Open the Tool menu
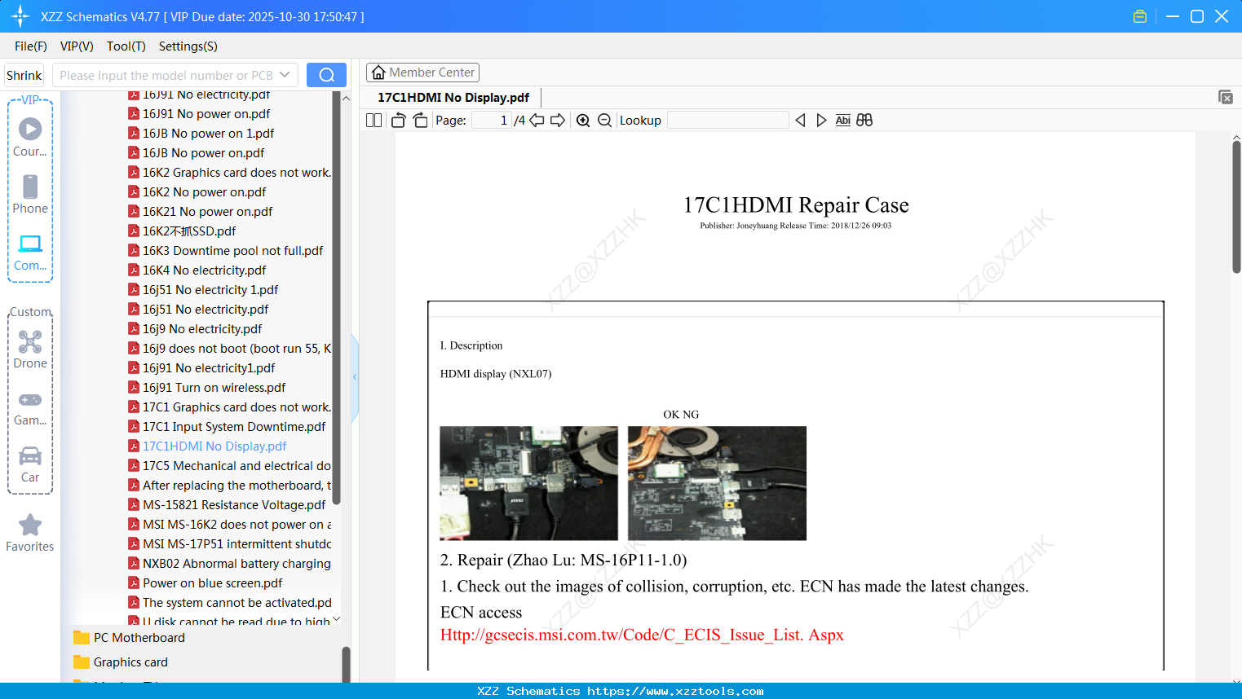This screenshot has width=1242, height=699. tap(126, 46)
